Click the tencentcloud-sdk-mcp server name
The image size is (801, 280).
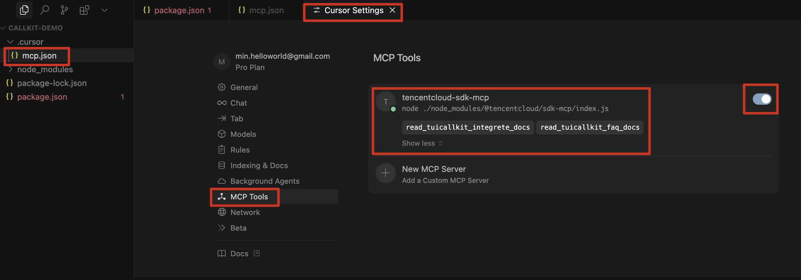(x=445, y=97)
